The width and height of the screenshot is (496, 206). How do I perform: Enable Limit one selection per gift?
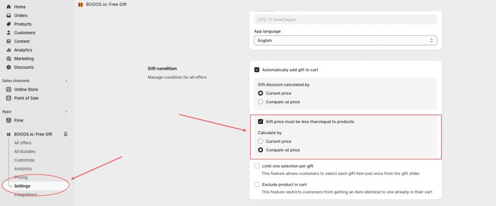pos(257,166)
